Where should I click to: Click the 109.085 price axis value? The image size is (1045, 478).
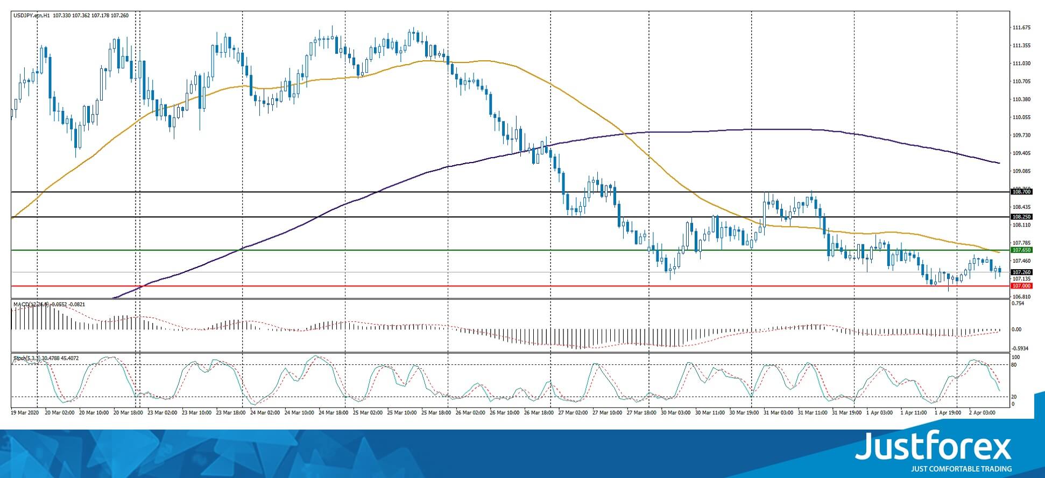coord(1021,171)
